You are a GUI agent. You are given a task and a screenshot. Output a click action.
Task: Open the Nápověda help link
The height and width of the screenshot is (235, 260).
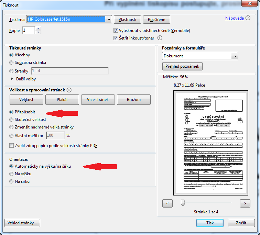[x=235, y=18]
